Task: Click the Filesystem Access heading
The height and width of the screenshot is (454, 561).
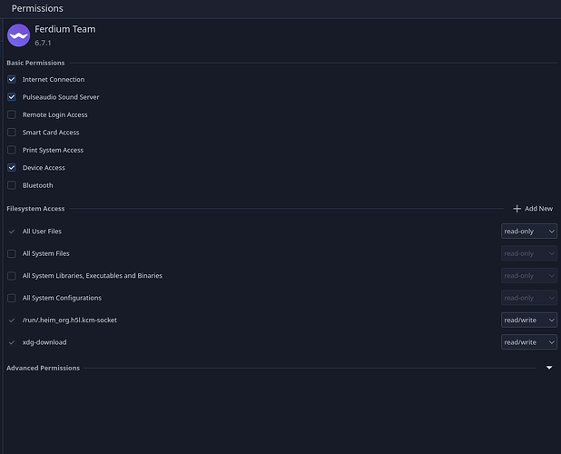Action: 35,209
